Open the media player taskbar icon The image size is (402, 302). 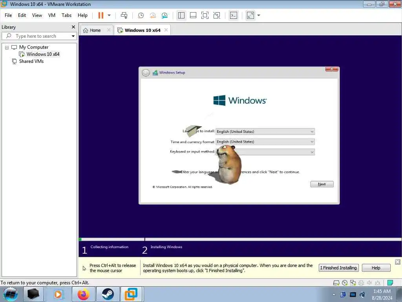[x=58, y=294]
